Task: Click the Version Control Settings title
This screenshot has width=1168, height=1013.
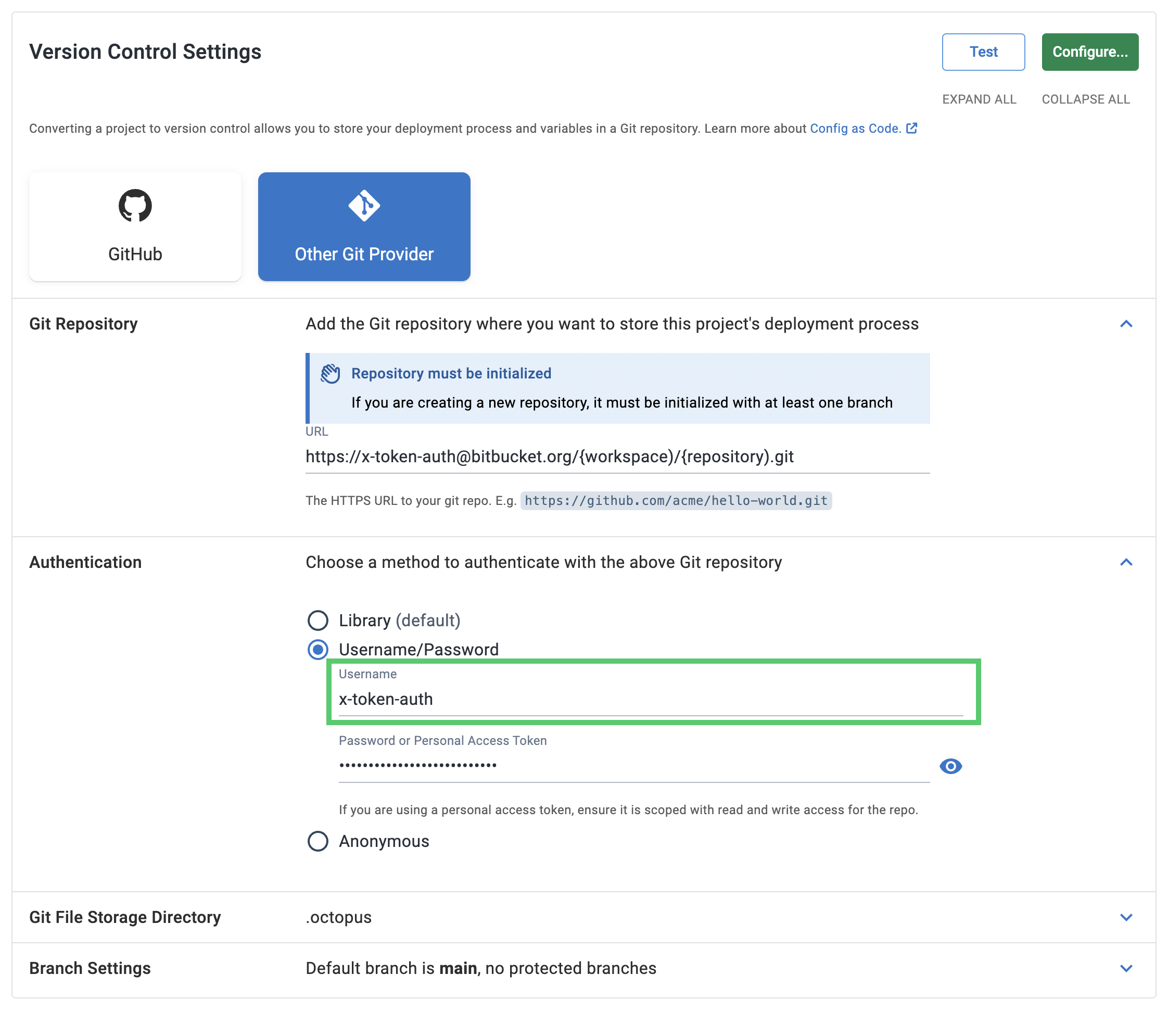Action: [145, 52]
